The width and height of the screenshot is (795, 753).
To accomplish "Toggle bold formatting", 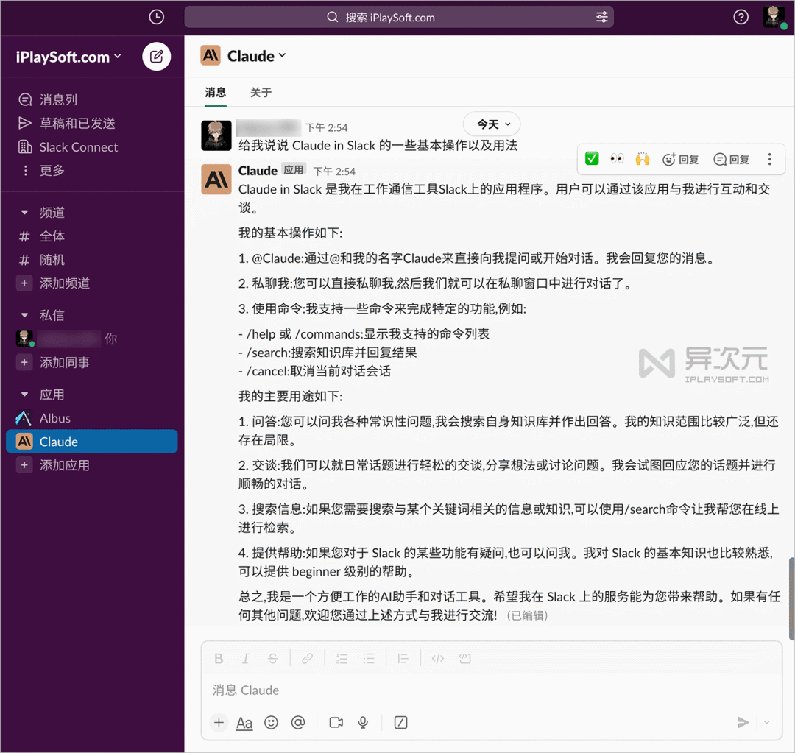I will coord(219,659).
